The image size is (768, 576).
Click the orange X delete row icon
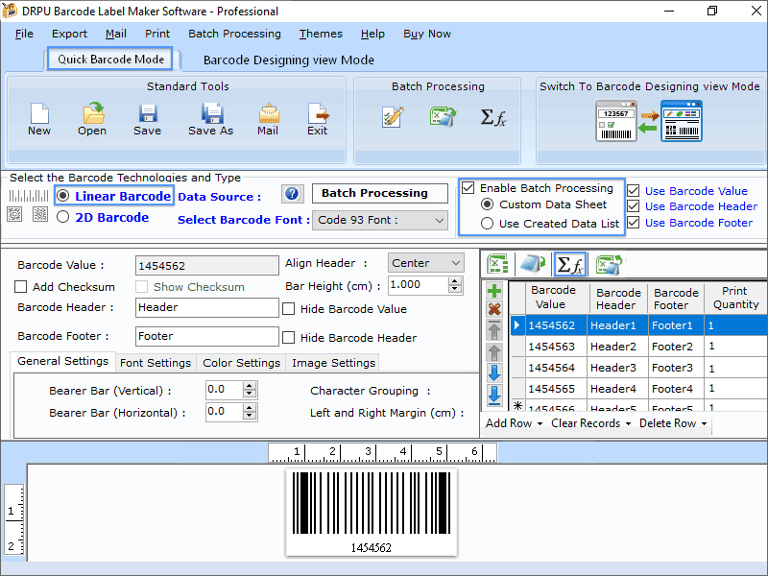coord(494,309)
